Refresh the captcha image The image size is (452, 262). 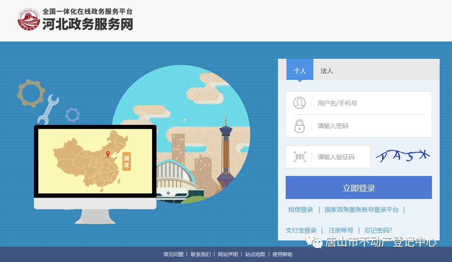pos(402,156)
